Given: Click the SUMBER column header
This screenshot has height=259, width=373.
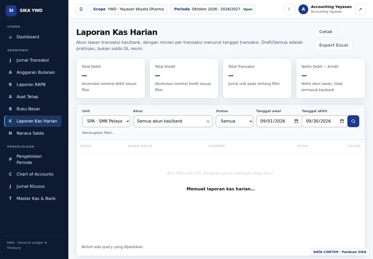Looking at the screenshot, I should click(x=217, y=146).
